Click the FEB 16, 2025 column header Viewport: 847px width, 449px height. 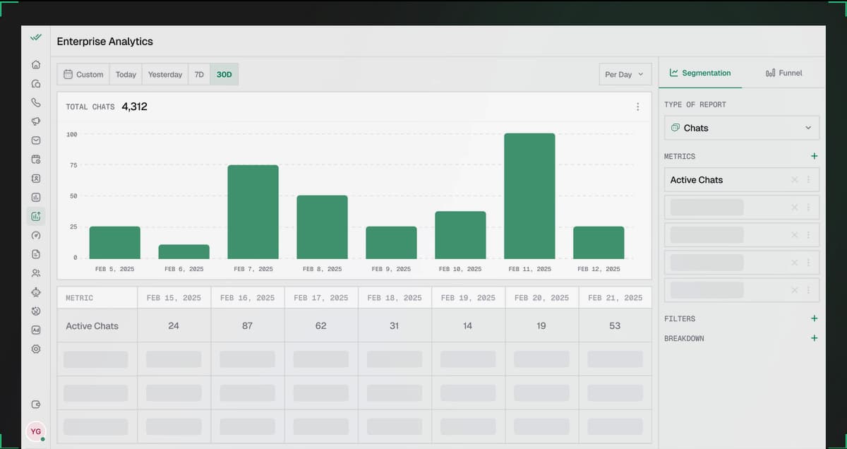tap(247, 298)
